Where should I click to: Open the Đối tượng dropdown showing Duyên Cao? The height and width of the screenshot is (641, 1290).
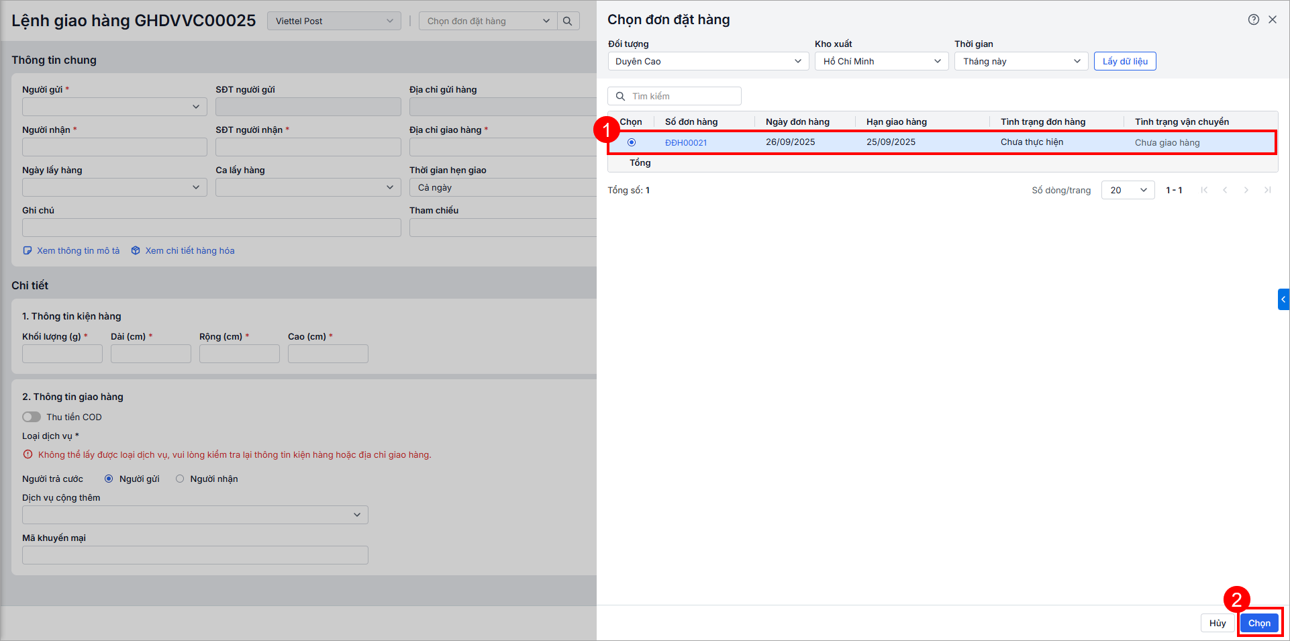[x=708, y=61]
